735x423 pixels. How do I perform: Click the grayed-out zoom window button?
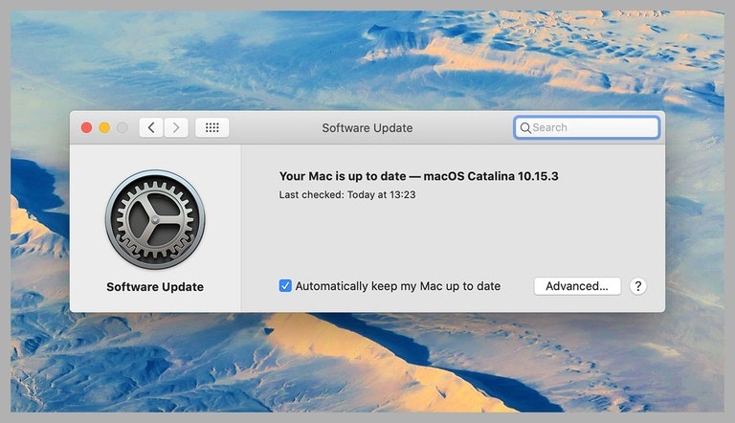click(x=122, y=127)
